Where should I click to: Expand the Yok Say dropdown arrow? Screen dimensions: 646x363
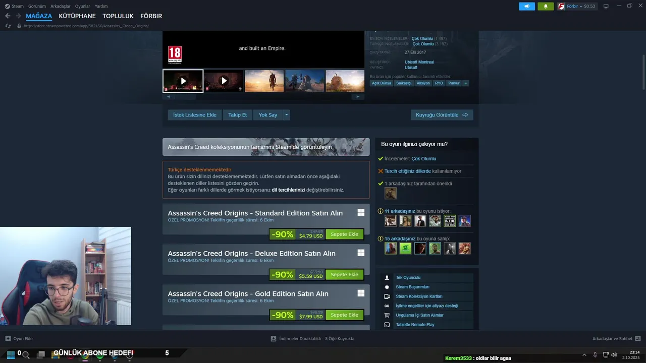pos(287,115)
